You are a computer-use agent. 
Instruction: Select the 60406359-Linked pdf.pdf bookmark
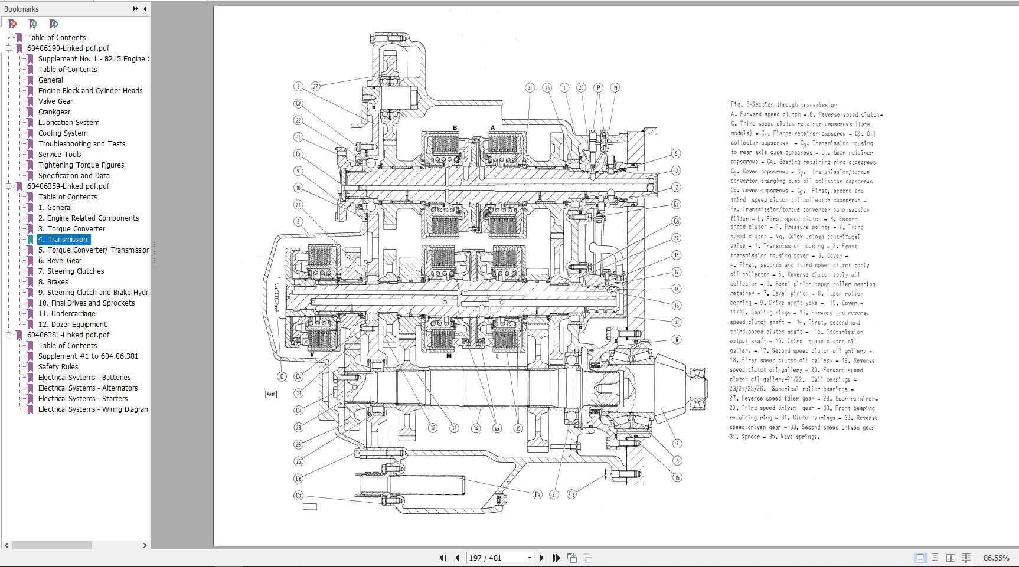68,186
